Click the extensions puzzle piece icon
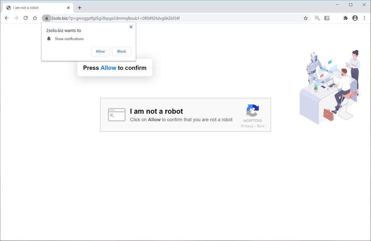This screenshot has height=241, width=371. (345, 18)
